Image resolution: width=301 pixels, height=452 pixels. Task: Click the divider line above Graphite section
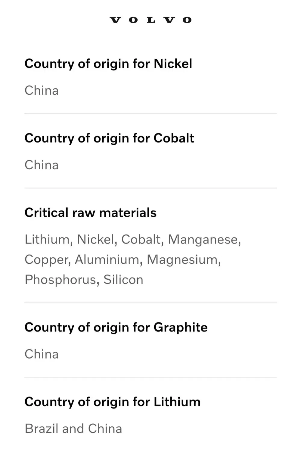(150, 303)
